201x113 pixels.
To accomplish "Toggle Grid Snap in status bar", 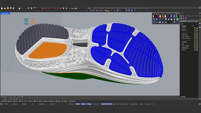I will coord(71,104).
